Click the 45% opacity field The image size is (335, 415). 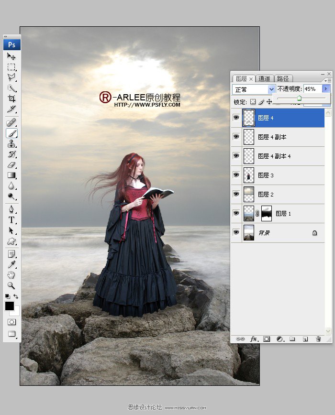point(312,89)
